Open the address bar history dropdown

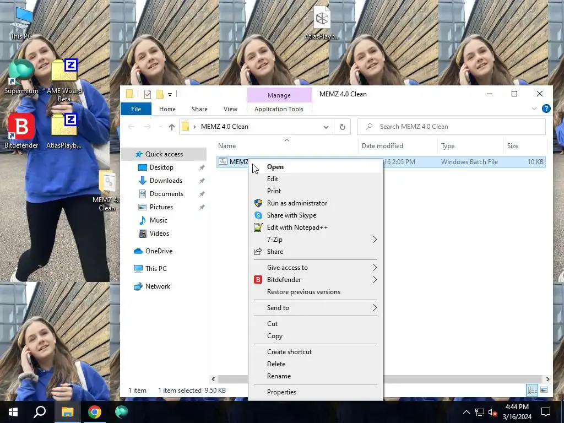pos(326,127)
